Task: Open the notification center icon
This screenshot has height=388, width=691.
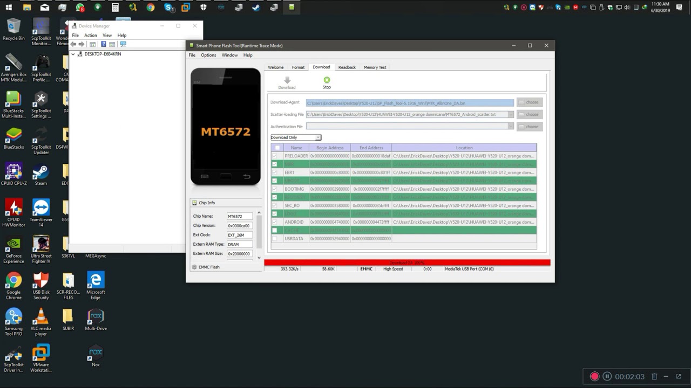Action: [679, 8]
